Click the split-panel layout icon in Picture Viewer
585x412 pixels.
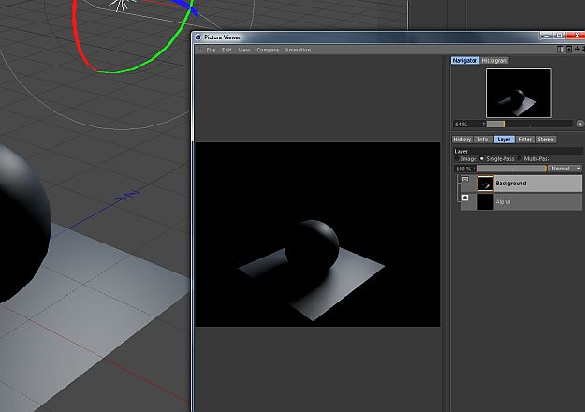560,50
